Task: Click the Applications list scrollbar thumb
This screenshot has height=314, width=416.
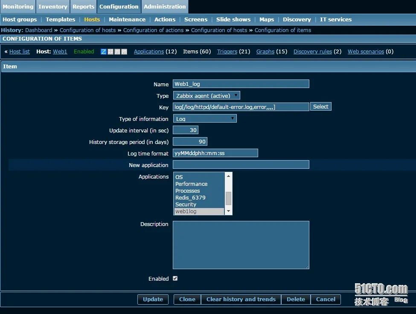Action: pos(228,198)
